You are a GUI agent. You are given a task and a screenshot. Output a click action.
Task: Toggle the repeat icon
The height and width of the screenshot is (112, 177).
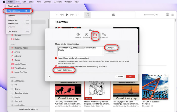77,15
